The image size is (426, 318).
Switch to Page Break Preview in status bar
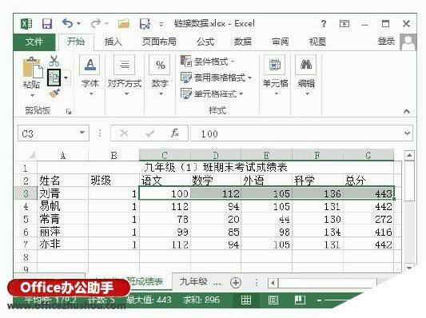point(300,300)
